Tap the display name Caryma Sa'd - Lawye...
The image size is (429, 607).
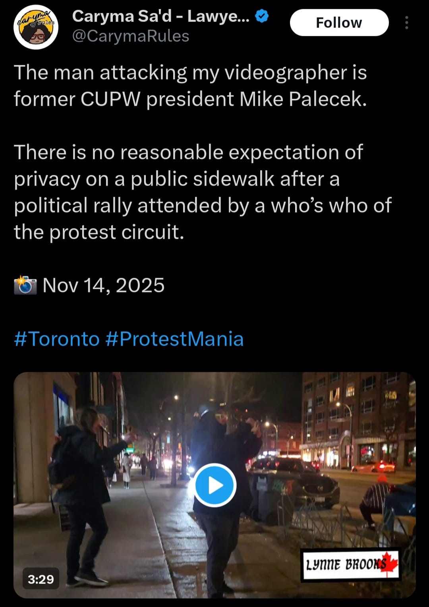(x=160, y=16)
